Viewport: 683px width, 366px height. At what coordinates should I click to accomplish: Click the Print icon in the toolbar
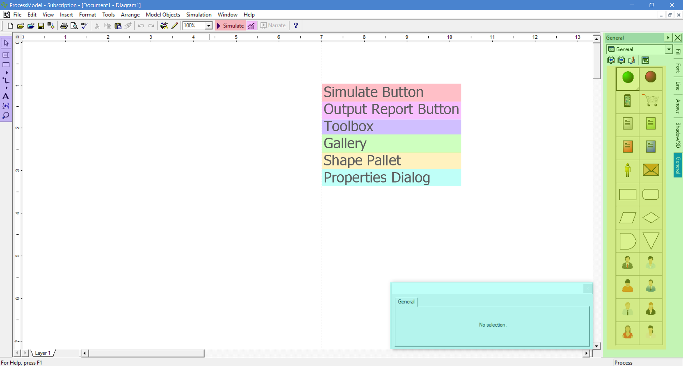point(64,26)
